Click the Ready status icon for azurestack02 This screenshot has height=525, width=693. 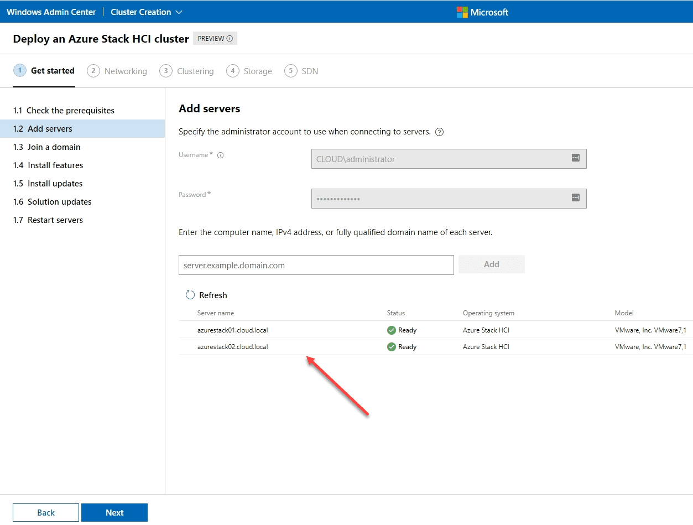392,347
